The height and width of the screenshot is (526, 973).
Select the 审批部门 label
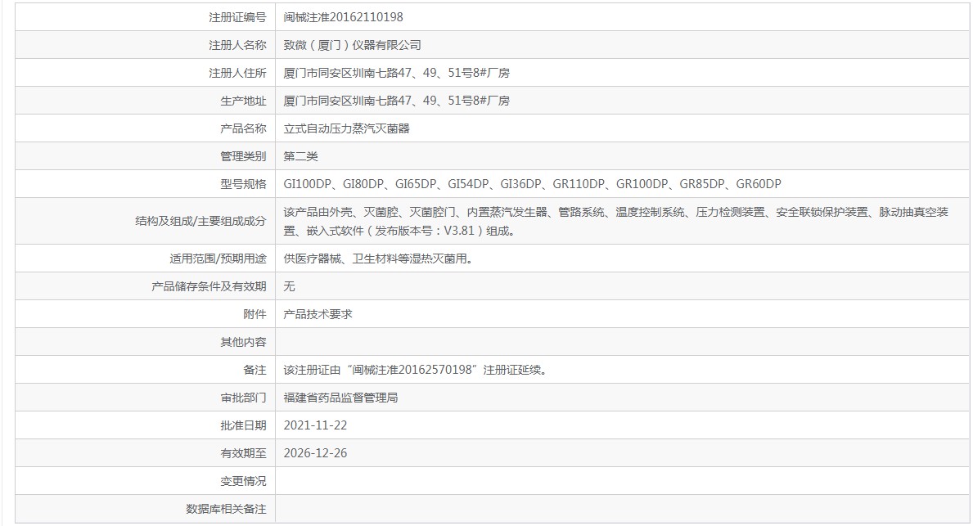tap(243, 398)
